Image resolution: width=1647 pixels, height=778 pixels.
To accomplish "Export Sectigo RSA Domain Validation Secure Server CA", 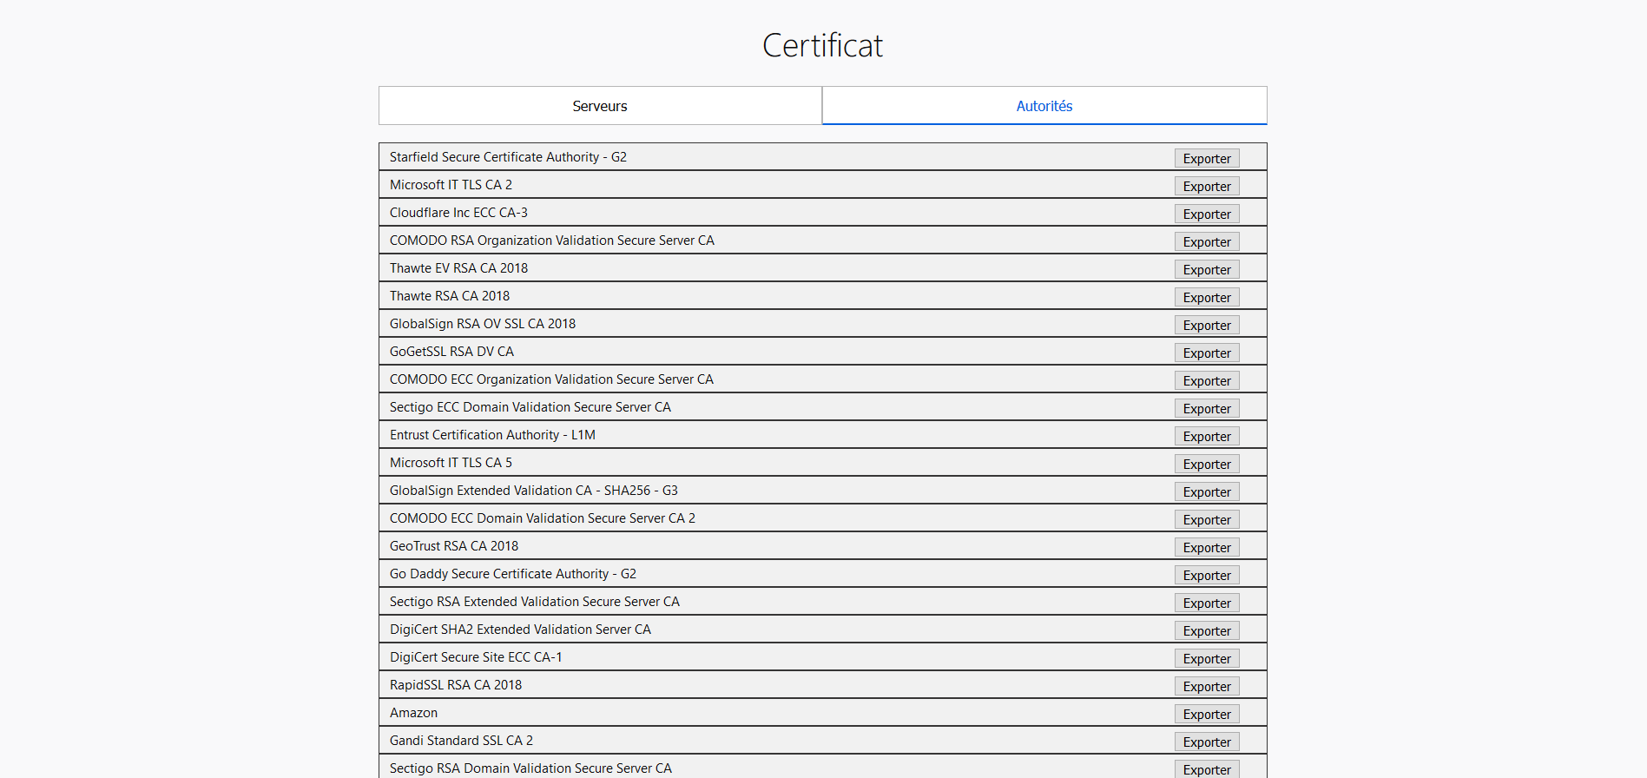I will point(1207,769).
